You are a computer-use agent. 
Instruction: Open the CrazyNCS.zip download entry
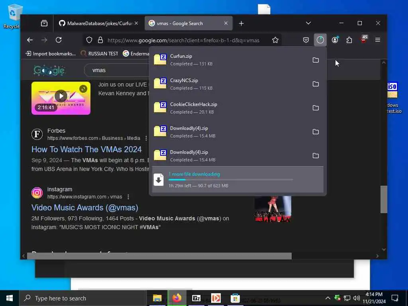229,84
